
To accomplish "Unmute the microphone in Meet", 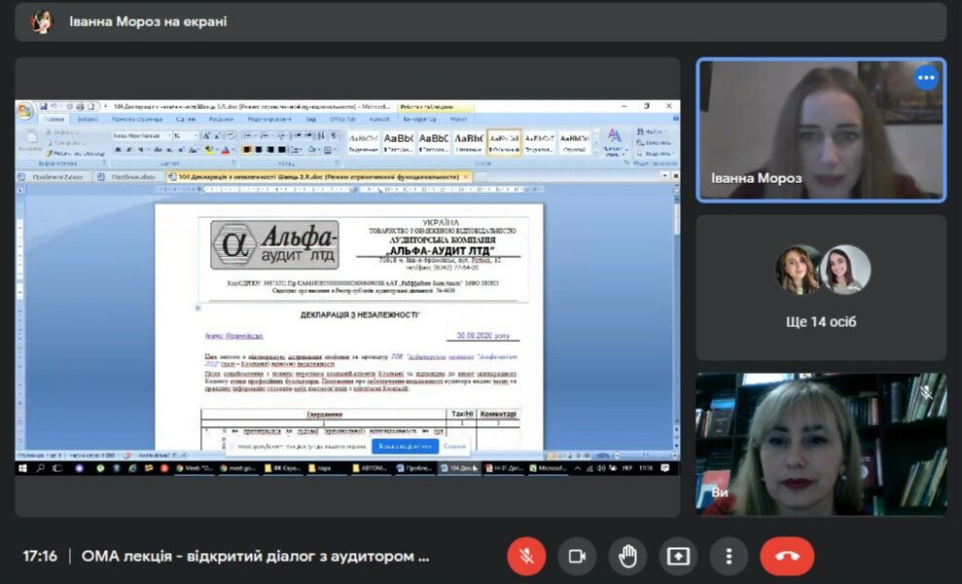I will click(x=526, y=557).
